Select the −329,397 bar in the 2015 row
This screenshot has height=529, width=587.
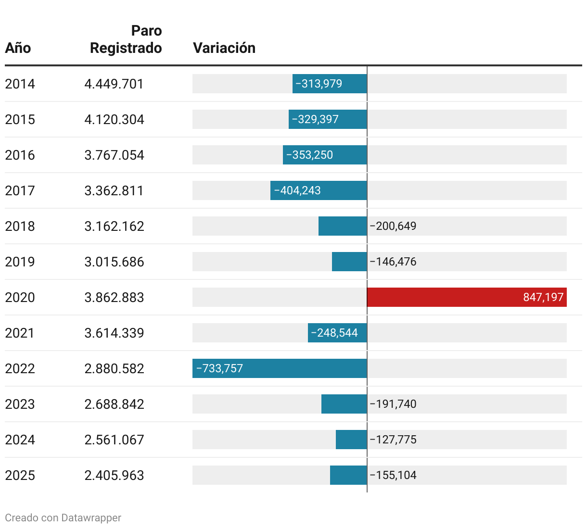pyautogui.click(x=328, y=119)
